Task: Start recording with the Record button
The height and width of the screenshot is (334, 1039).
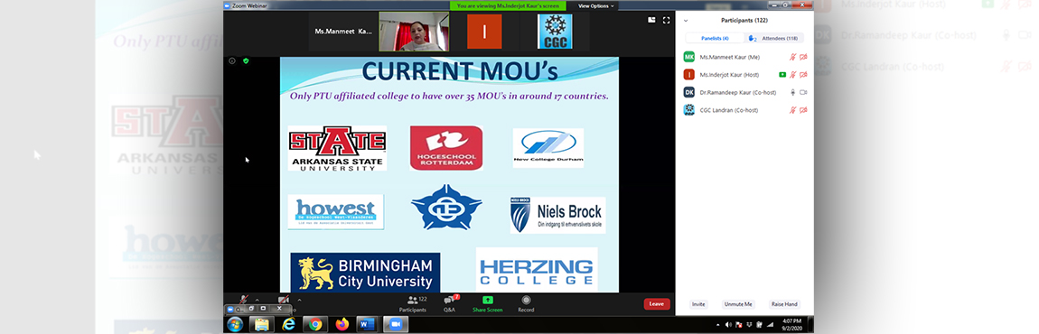Action: coord(526,304)
